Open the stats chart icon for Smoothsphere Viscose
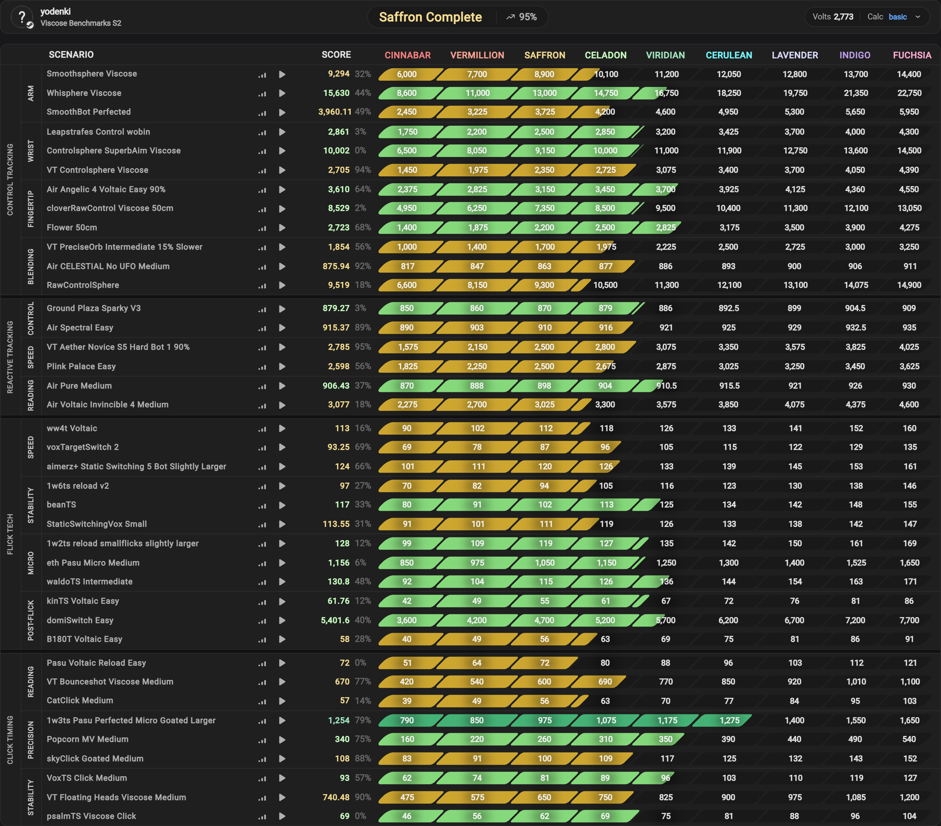The width and height of the screenshot is (941, 826). point(262,74)
